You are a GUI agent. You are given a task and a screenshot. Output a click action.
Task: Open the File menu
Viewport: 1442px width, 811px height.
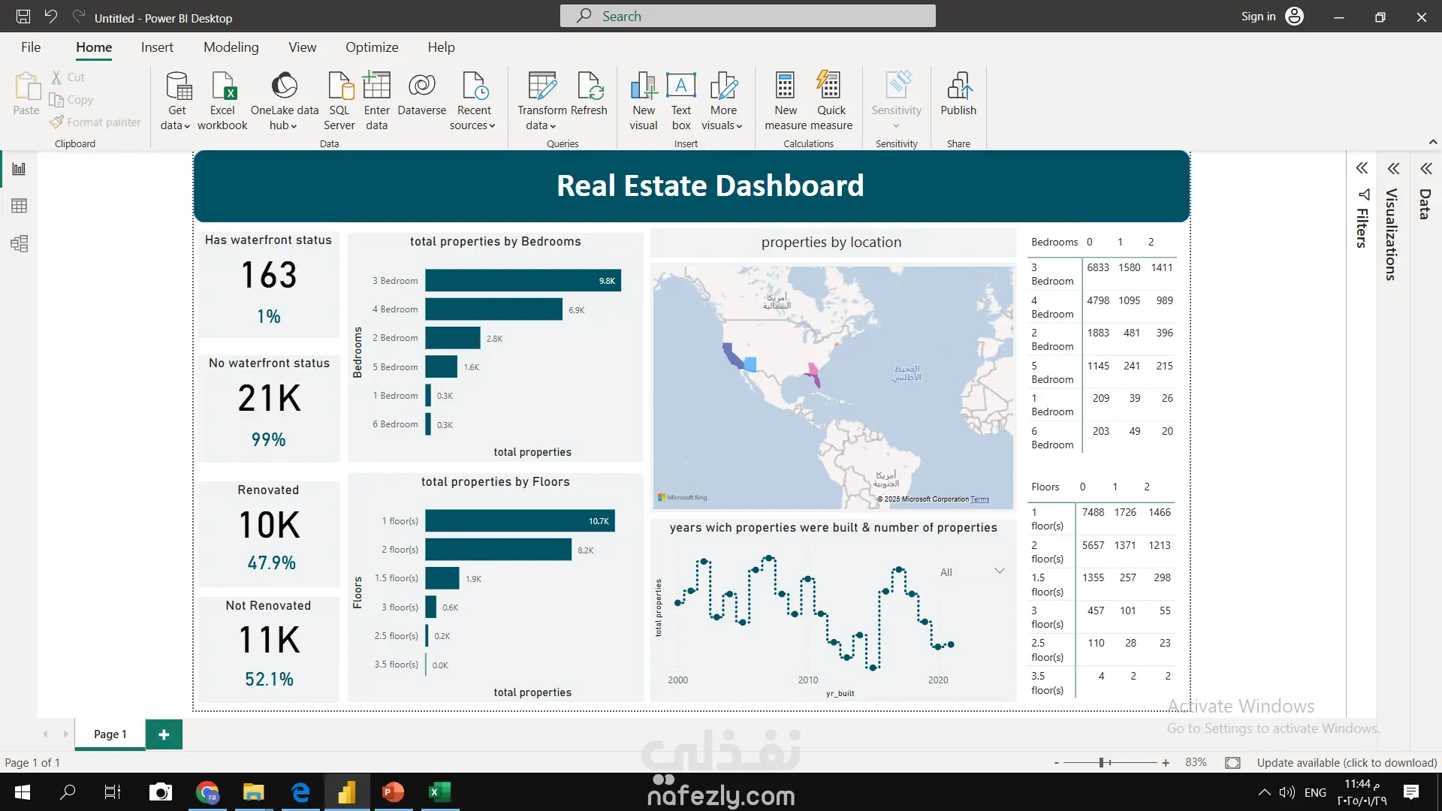31,47
